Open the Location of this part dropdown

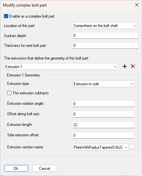tap(105, 26)
